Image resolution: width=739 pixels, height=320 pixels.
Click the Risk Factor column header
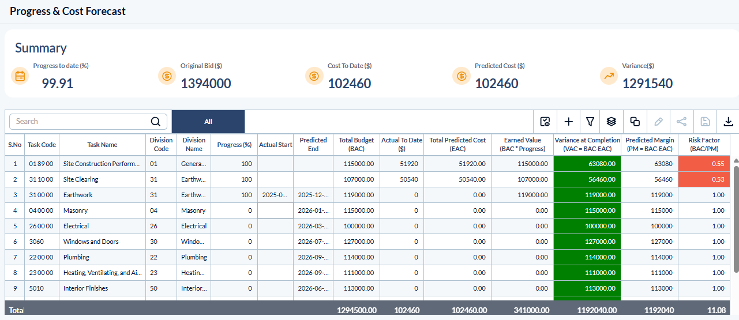(x=704, y=145)
